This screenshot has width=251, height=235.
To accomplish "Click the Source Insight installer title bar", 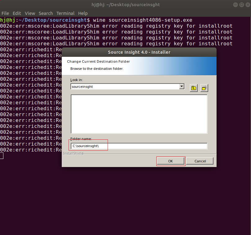I will (x=139, y=52).
